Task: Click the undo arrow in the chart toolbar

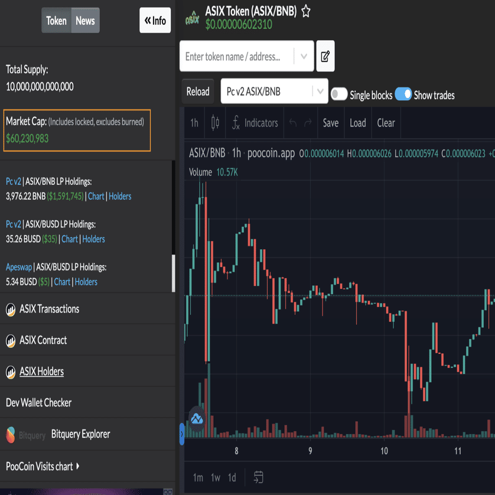Action: click(x=294, y=123)
